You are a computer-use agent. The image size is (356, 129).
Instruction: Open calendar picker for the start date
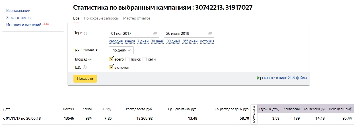[x=155, y=34]
